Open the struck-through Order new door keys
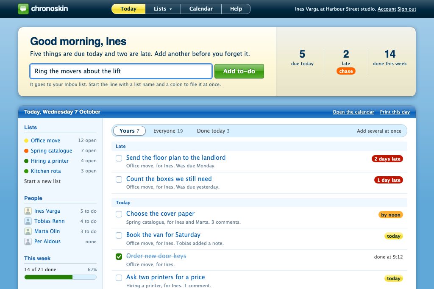This screenshot has height=289, width=434. 156,256
